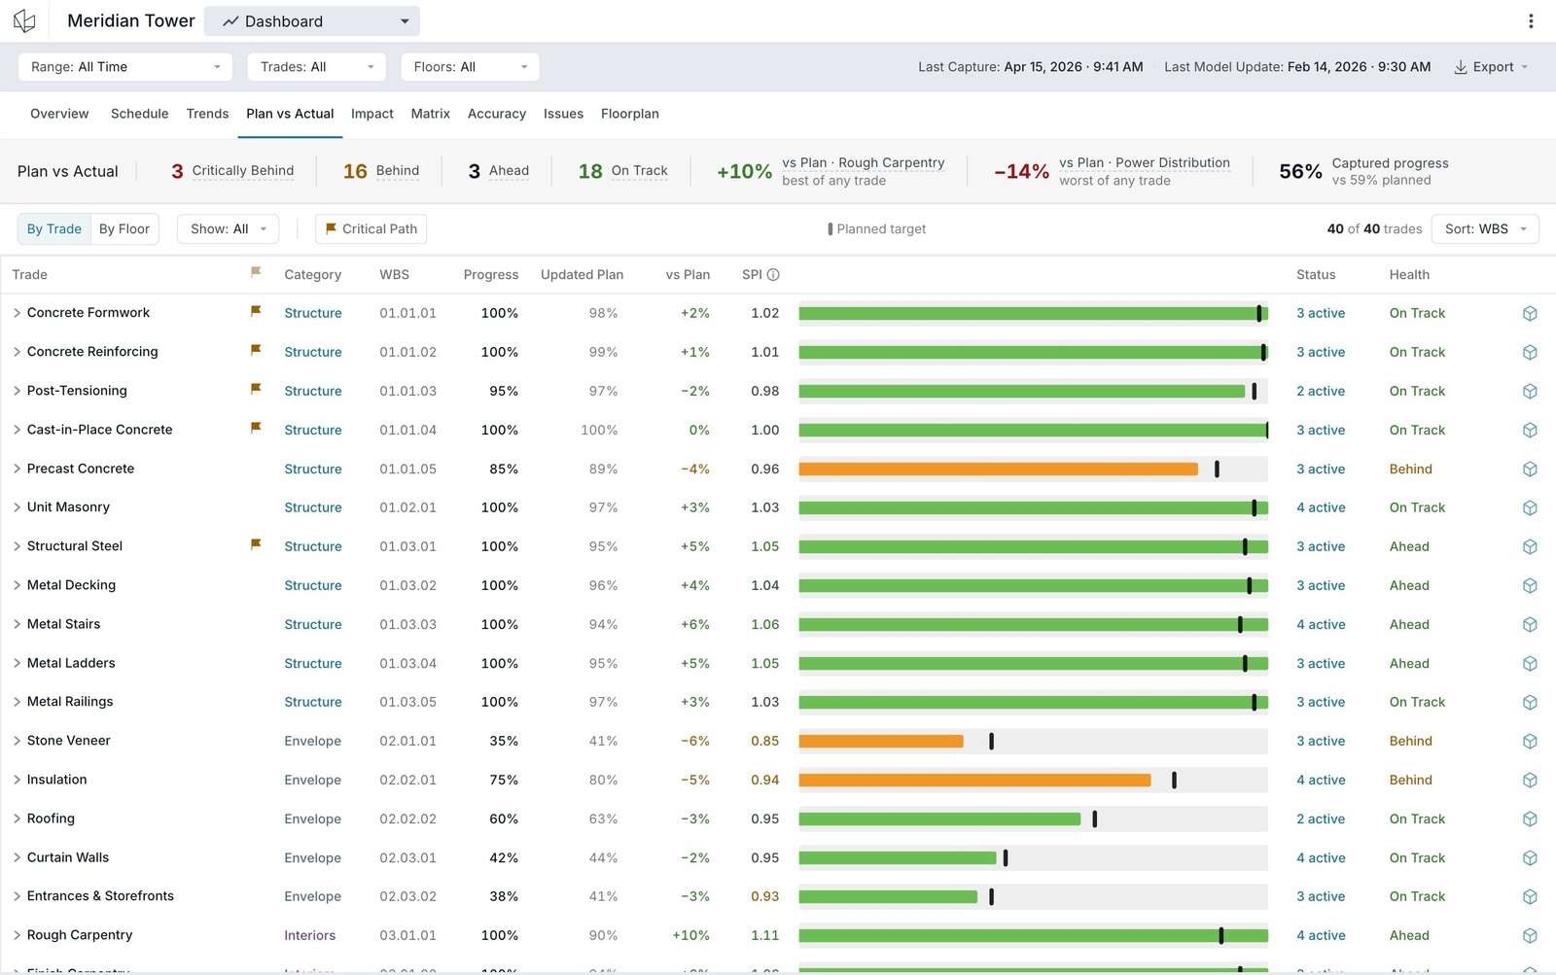
Task: Open 3D model view for Cast-in-Place Concrete
Action: 1530,430
